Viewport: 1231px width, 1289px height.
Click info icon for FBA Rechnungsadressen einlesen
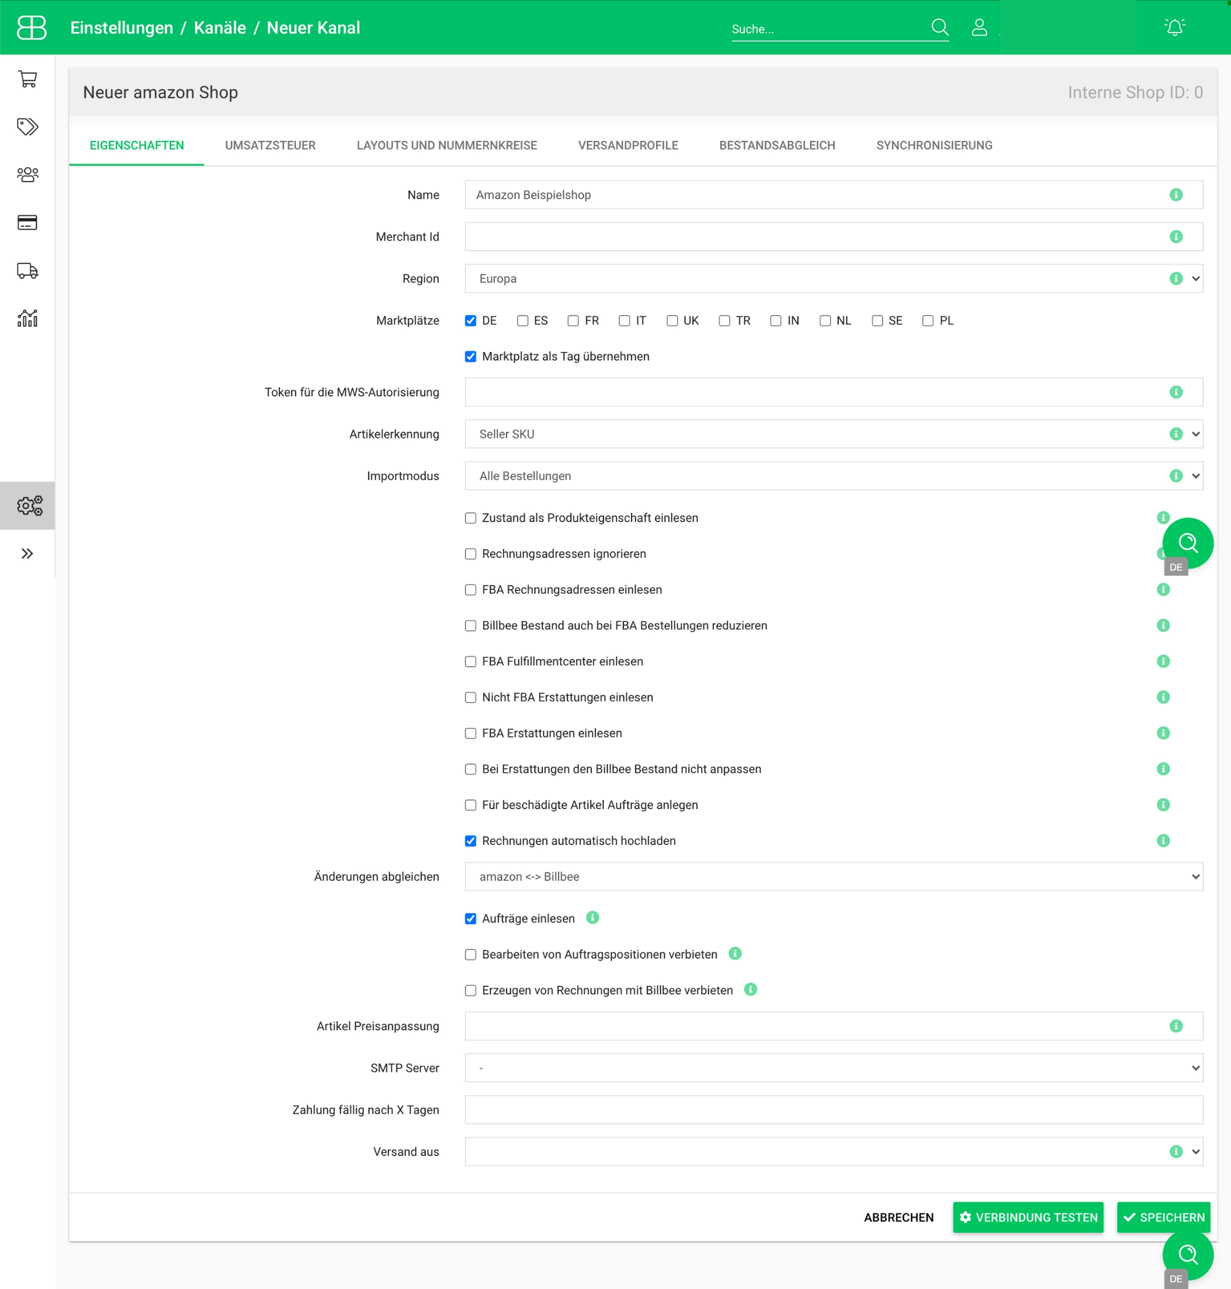1163,589
